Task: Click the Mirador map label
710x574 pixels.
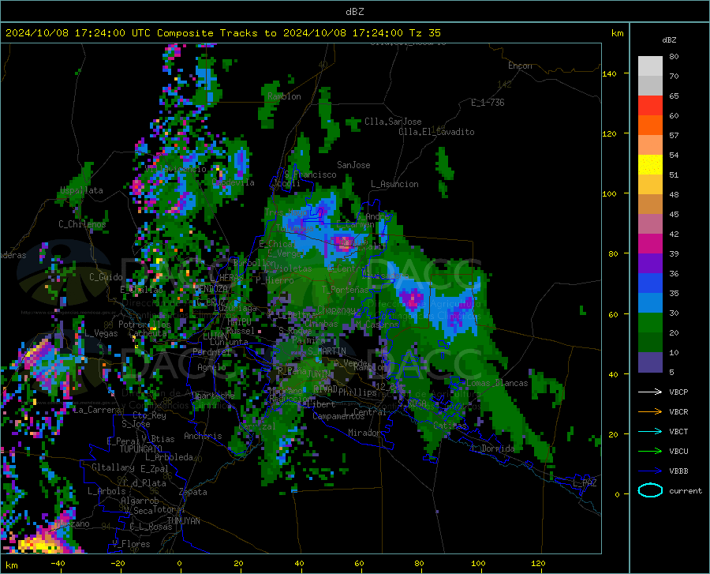Action: pyautogui.click(x=364, y=433)
